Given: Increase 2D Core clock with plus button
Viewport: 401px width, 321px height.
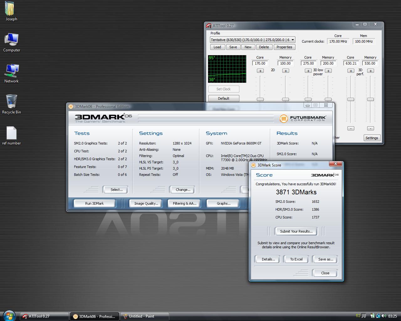Looking at the screenshot, I should click(x=260, y=71).
